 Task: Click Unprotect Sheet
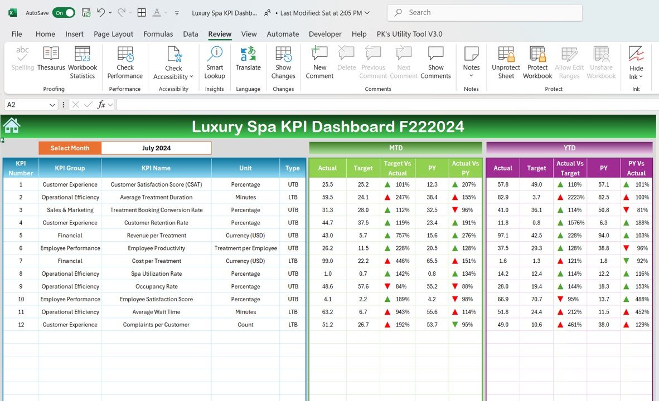click(x=506, y=62)
